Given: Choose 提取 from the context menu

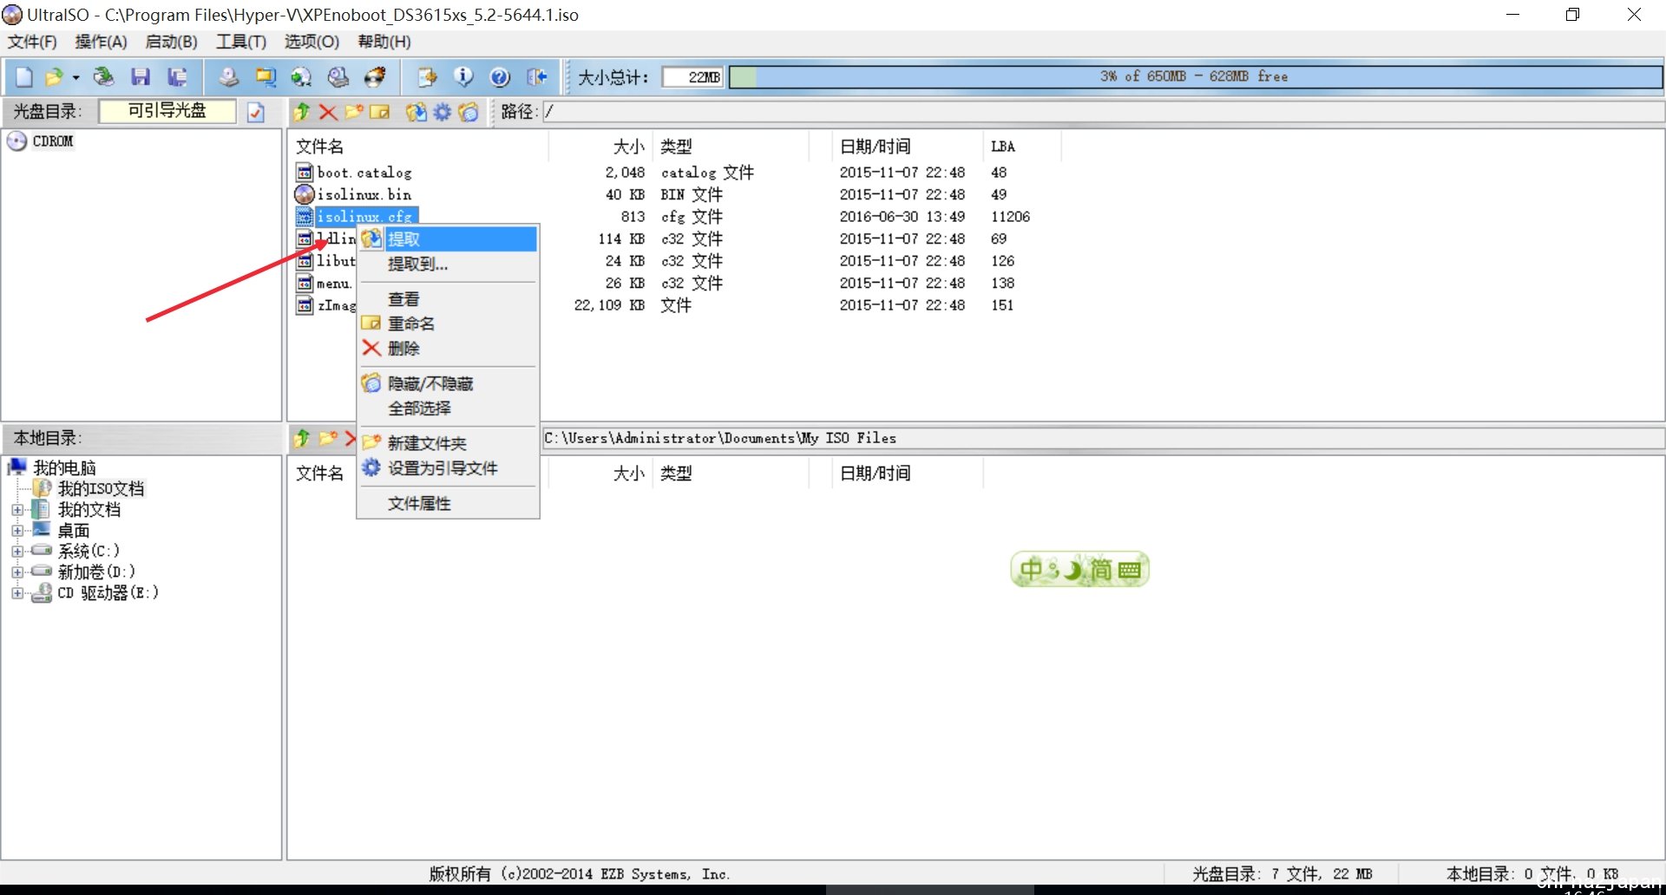Looking at the screenshot, I should click(448, 239).
